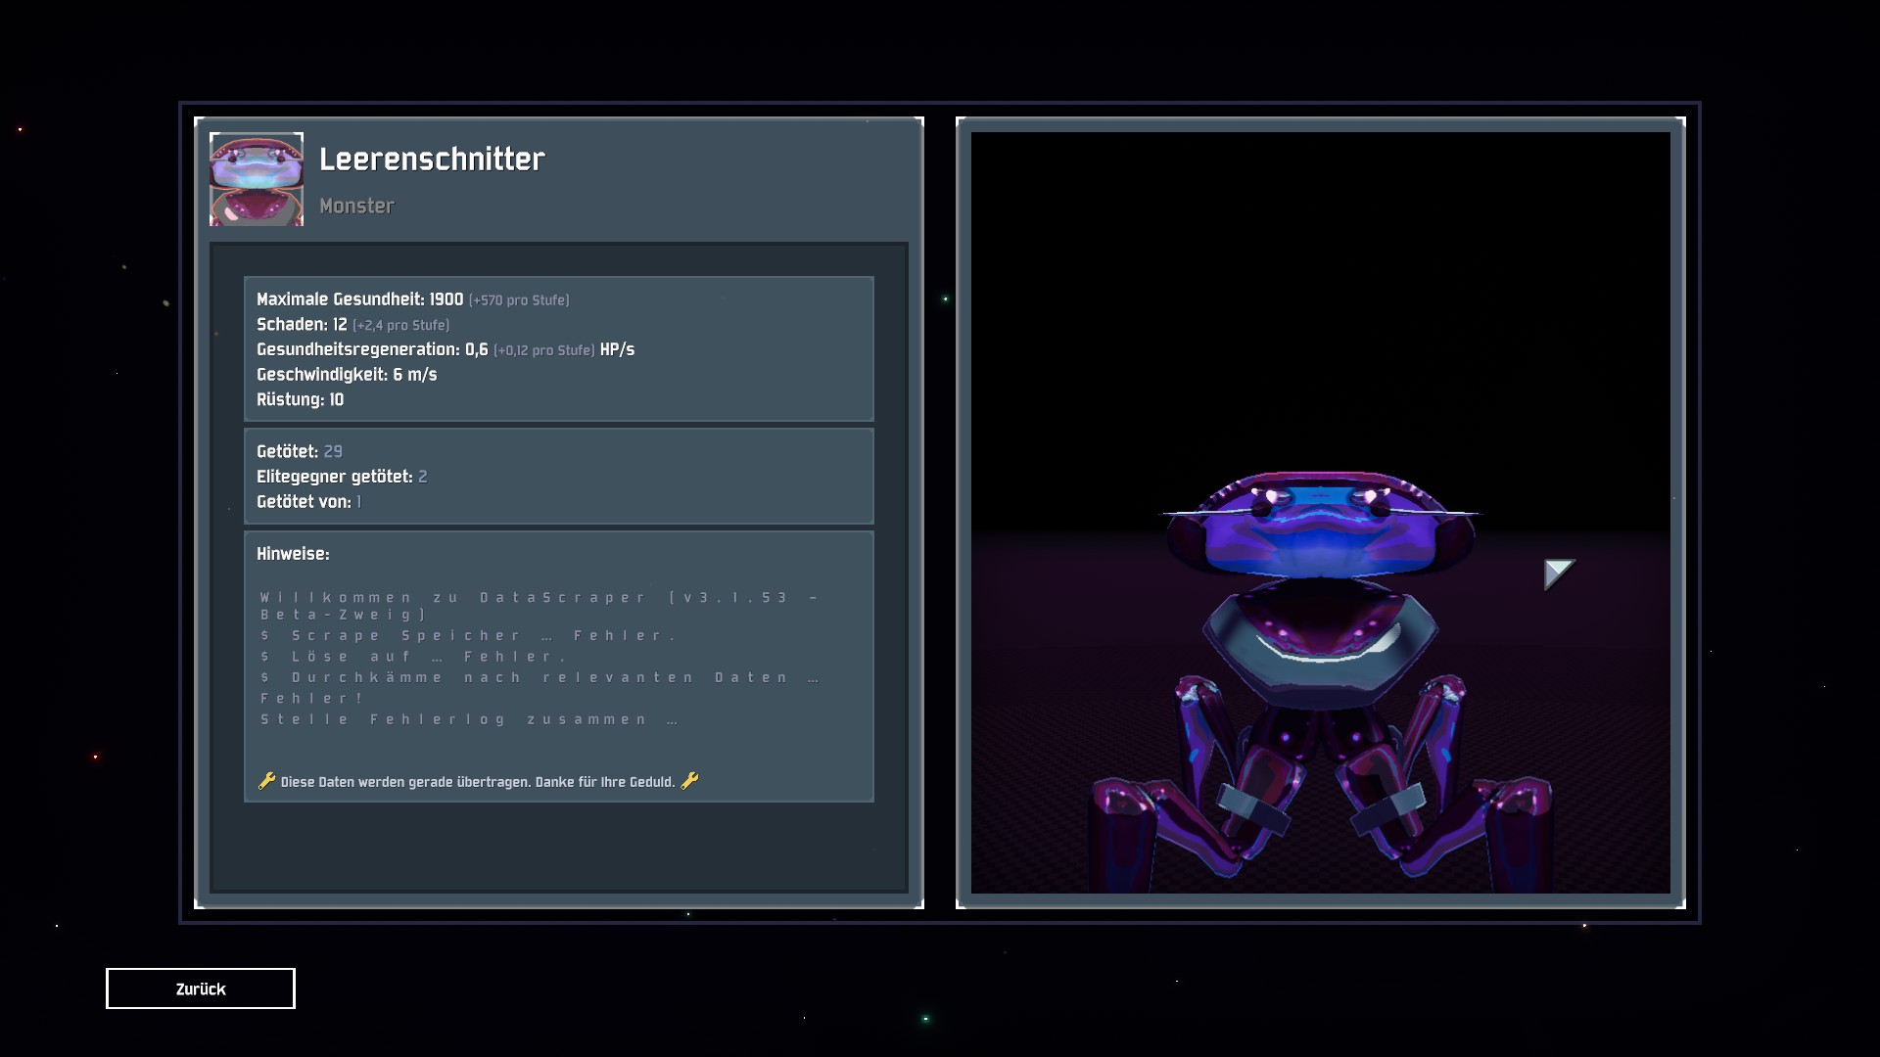
Task: Click the Getötet kill count entry
Action: (299, 451)
